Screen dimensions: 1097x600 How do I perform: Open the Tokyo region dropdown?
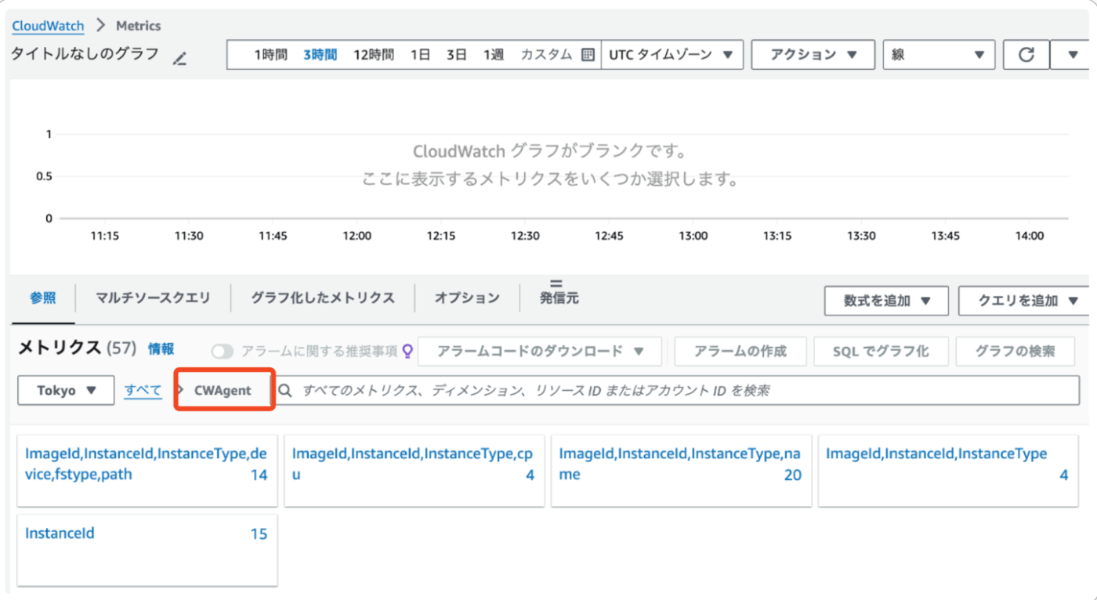67,390
